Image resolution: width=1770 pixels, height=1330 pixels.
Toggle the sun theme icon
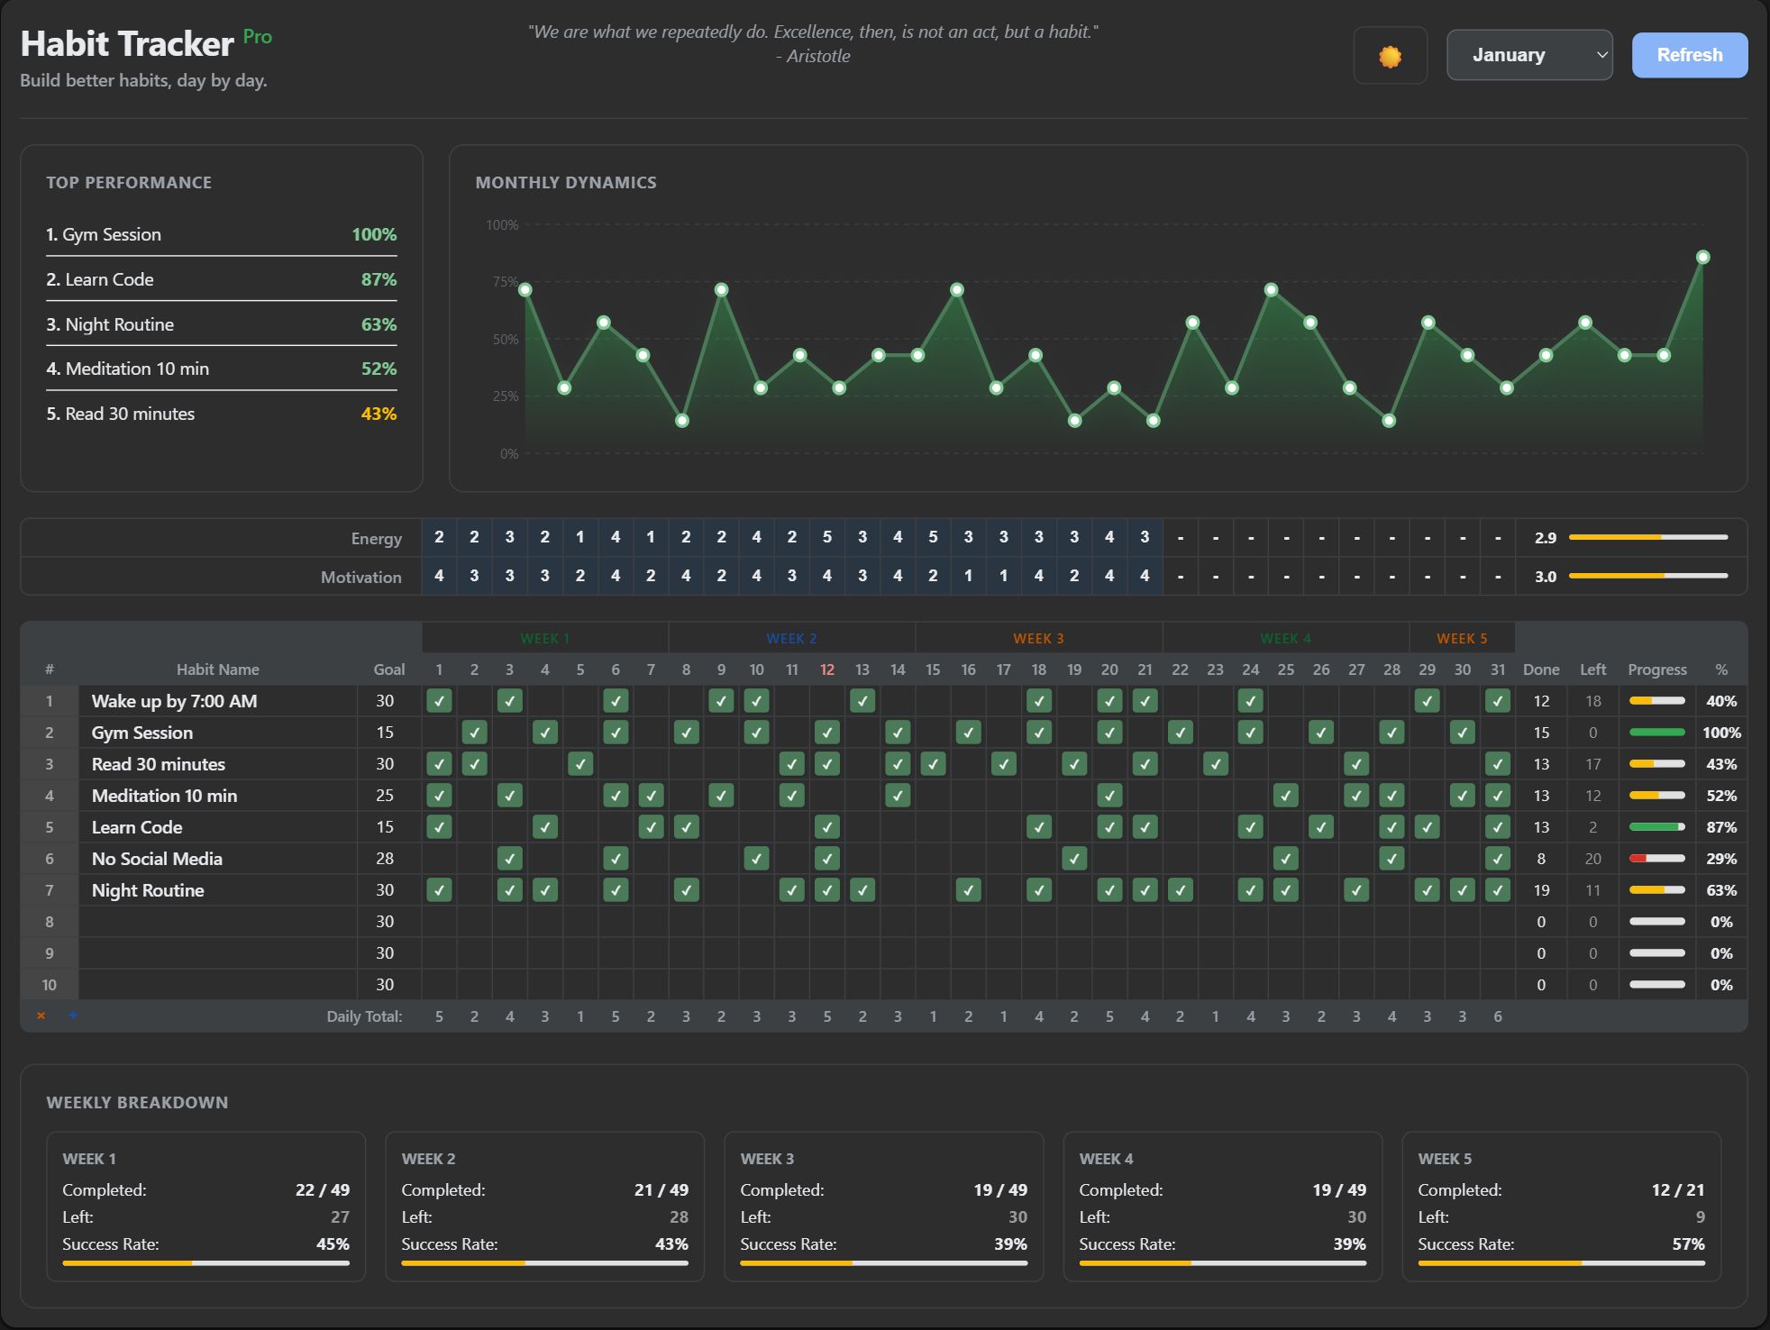tap(1390, 56)
